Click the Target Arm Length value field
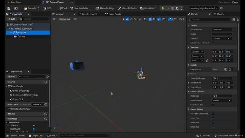245x138 pixels. (222, 78)
